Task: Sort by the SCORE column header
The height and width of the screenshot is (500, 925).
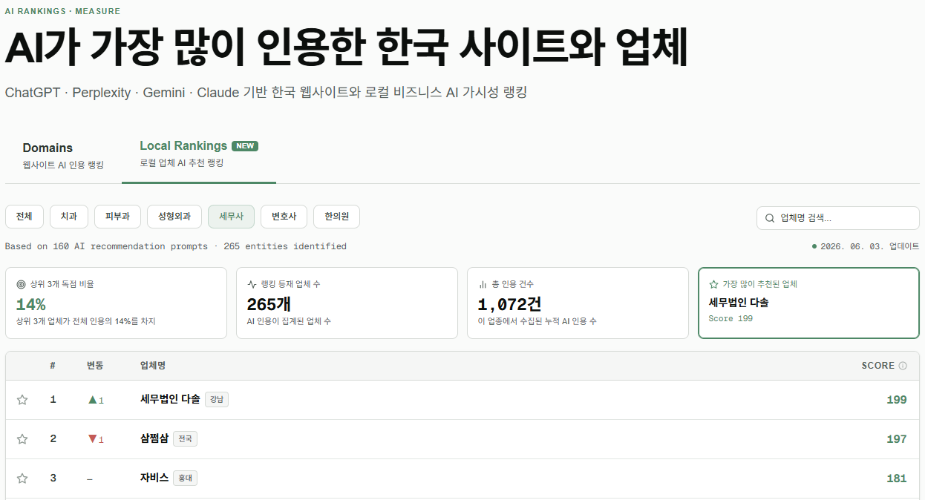Action: pyautogui.click(x=877, y=366)
